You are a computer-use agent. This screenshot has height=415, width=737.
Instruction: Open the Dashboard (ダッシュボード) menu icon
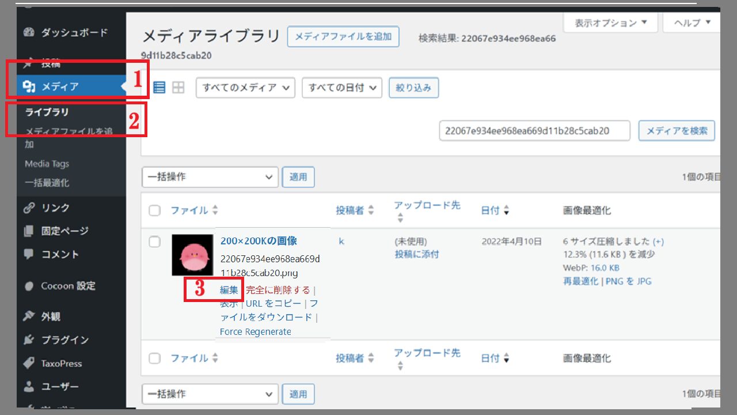click(29, 33)
